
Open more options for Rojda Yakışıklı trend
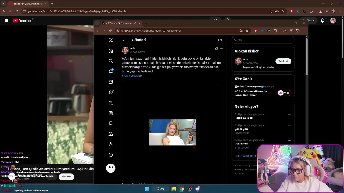[x=289, y=115]
